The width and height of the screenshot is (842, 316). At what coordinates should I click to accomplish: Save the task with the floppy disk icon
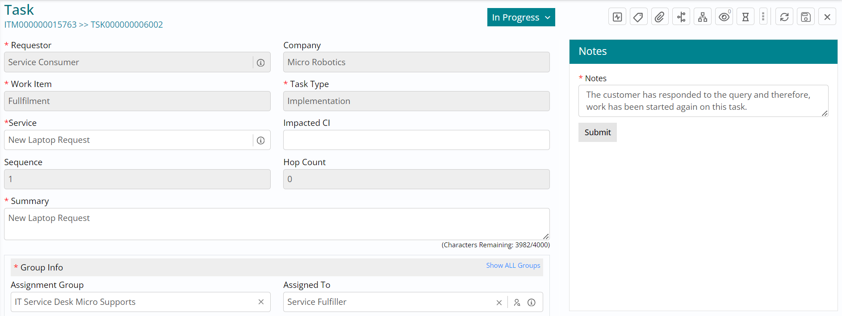coord(805,17)
